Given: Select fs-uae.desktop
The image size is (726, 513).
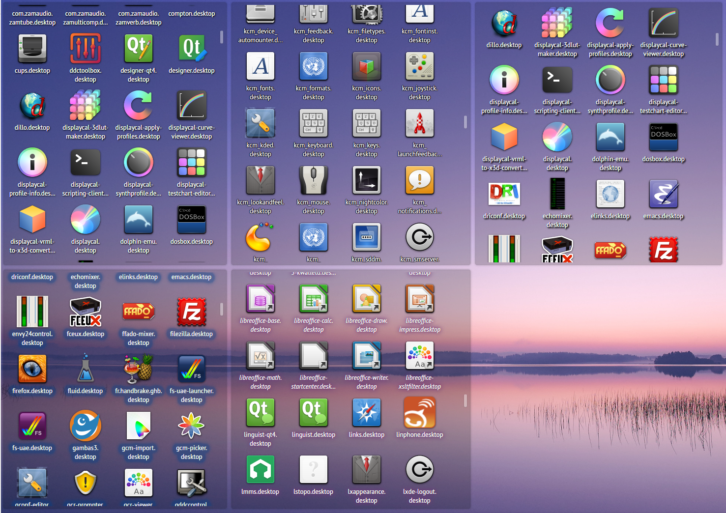Looking at the screenshot, I should point(32,426).
